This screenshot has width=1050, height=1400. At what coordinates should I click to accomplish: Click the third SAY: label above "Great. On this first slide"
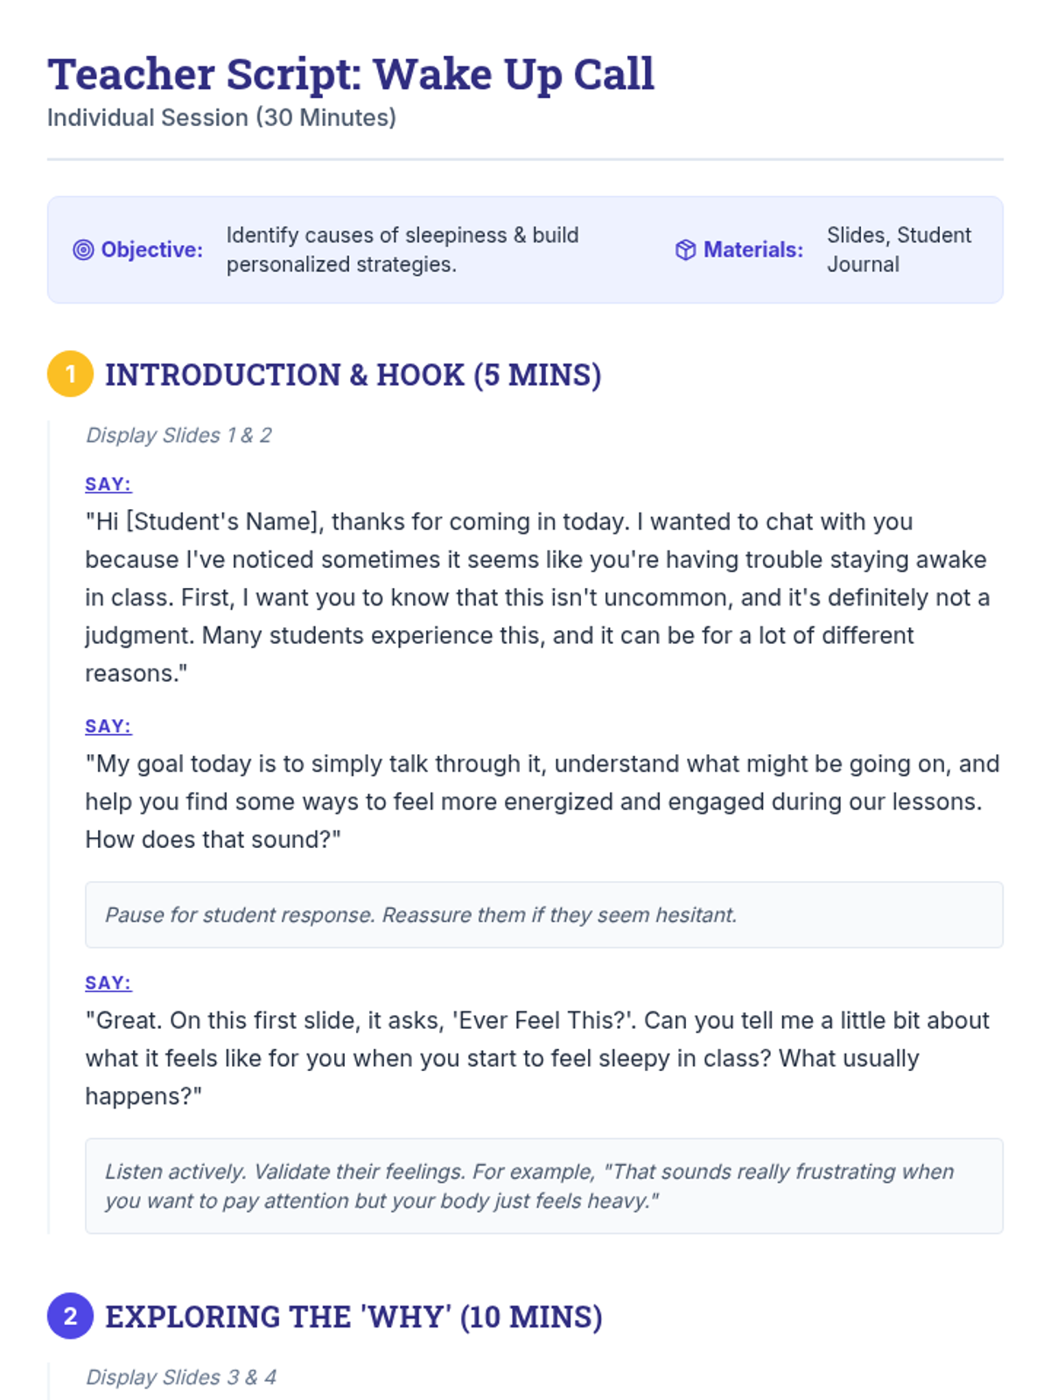108,983
